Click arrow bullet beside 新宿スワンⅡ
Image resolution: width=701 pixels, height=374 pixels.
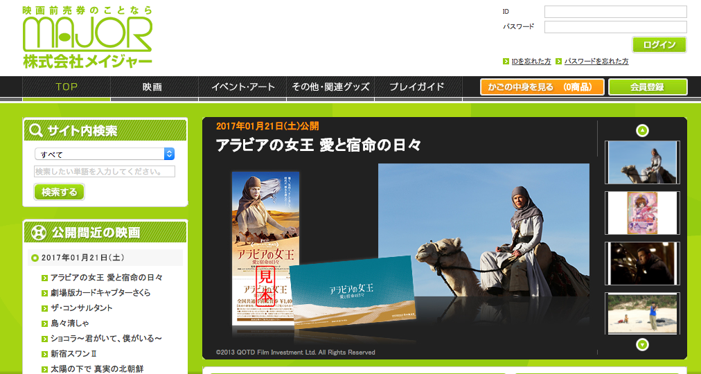click(x=44, y=354)
